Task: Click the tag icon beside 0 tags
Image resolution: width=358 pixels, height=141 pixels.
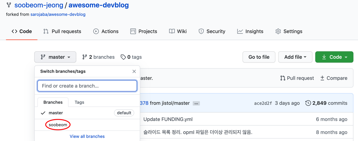Action: 123,57
